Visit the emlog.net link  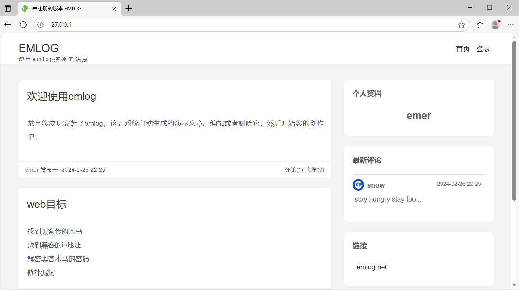[371, 267]
